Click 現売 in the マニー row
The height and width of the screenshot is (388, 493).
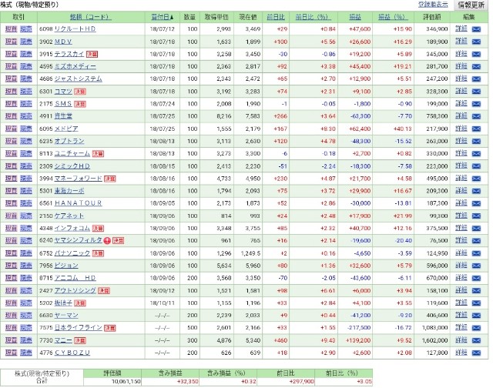[26, 340]
